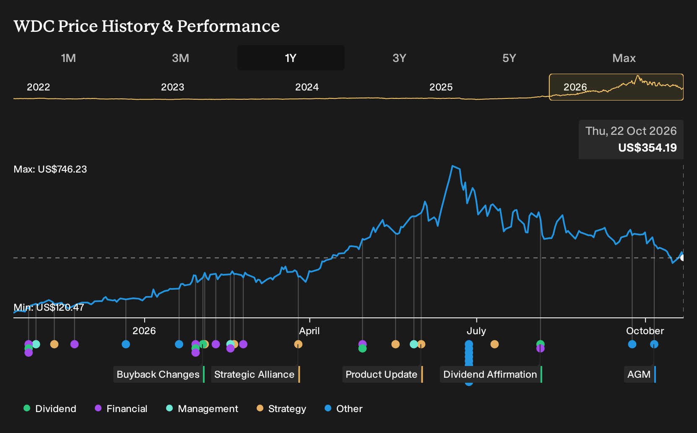This screenshot has width=697, height=433.
Task: Click the Product Update event label
Action: point(382,374)
